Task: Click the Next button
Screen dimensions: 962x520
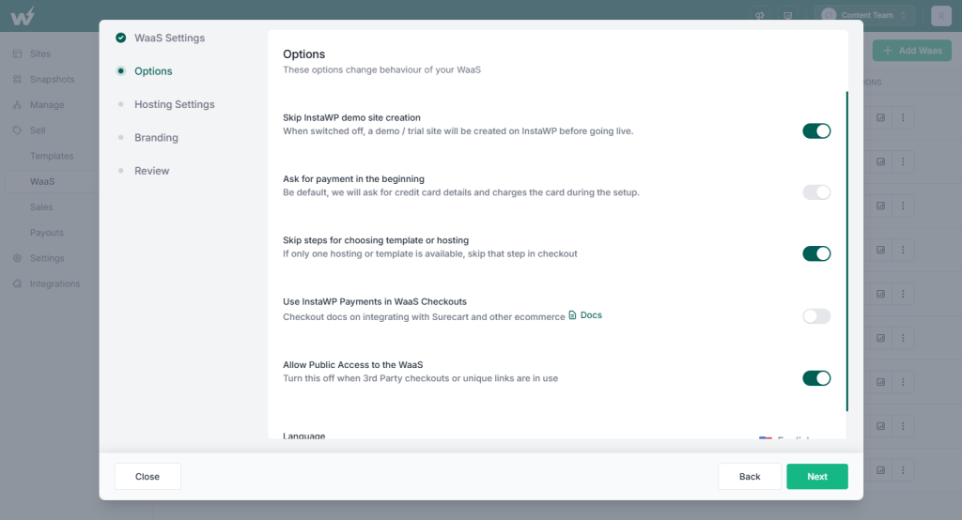Action: (817, 477)
